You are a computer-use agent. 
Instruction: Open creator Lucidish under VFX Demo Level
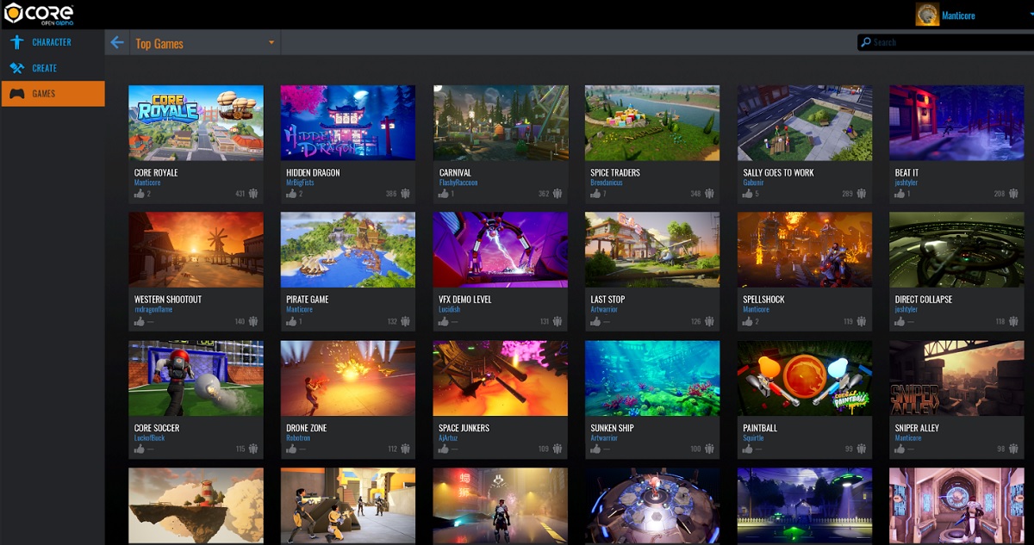tap(451, 310)
